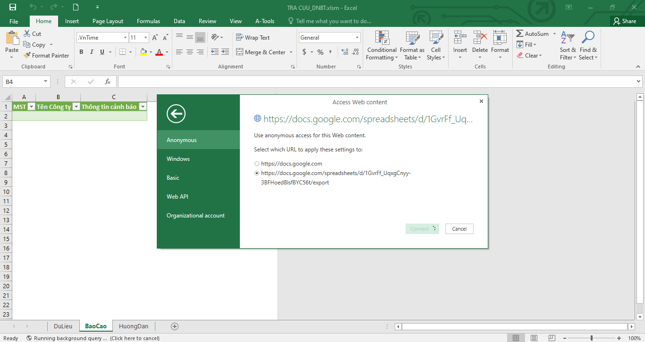Switch to the HuongDan sheet tab
The height and width of the screenshot is (342, 645).
134,326
